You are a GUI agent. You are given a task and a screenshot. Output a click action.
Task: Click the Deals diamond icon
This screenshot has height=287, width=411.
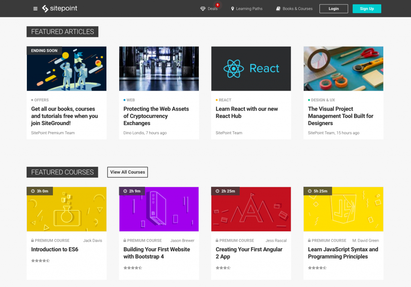click(203, 9)
